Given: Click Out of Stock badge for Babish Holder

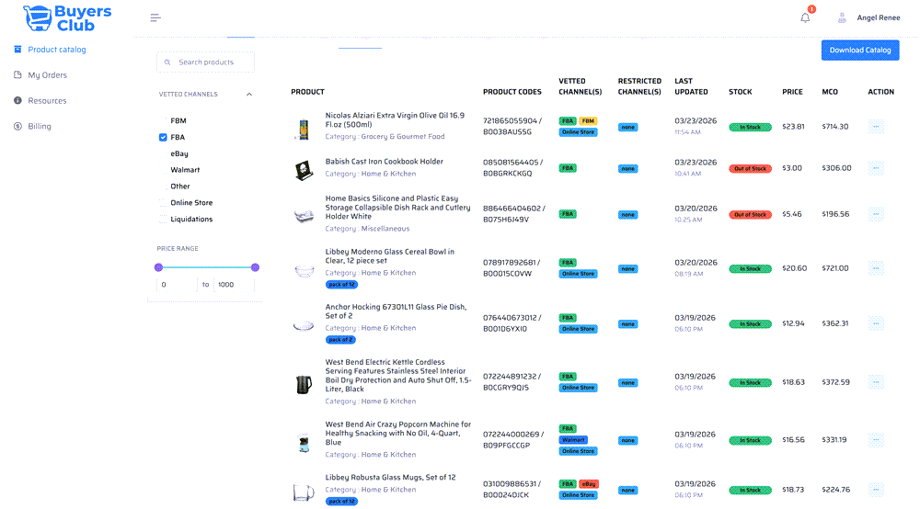Looking at the screenshot, I should pos(750,169).
